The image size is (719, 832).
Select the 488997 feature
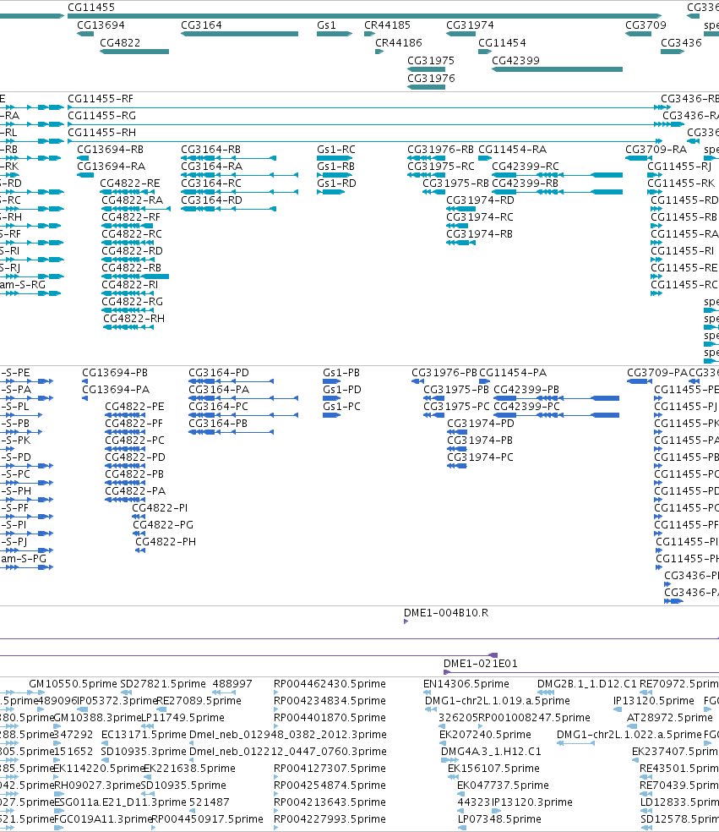(x=232, y=684)
